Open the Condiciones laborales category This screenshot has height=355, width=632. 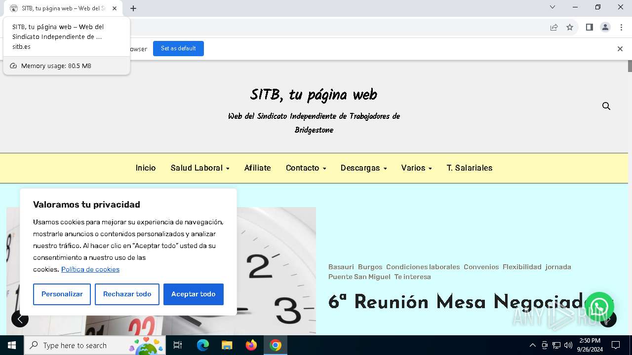423,267
